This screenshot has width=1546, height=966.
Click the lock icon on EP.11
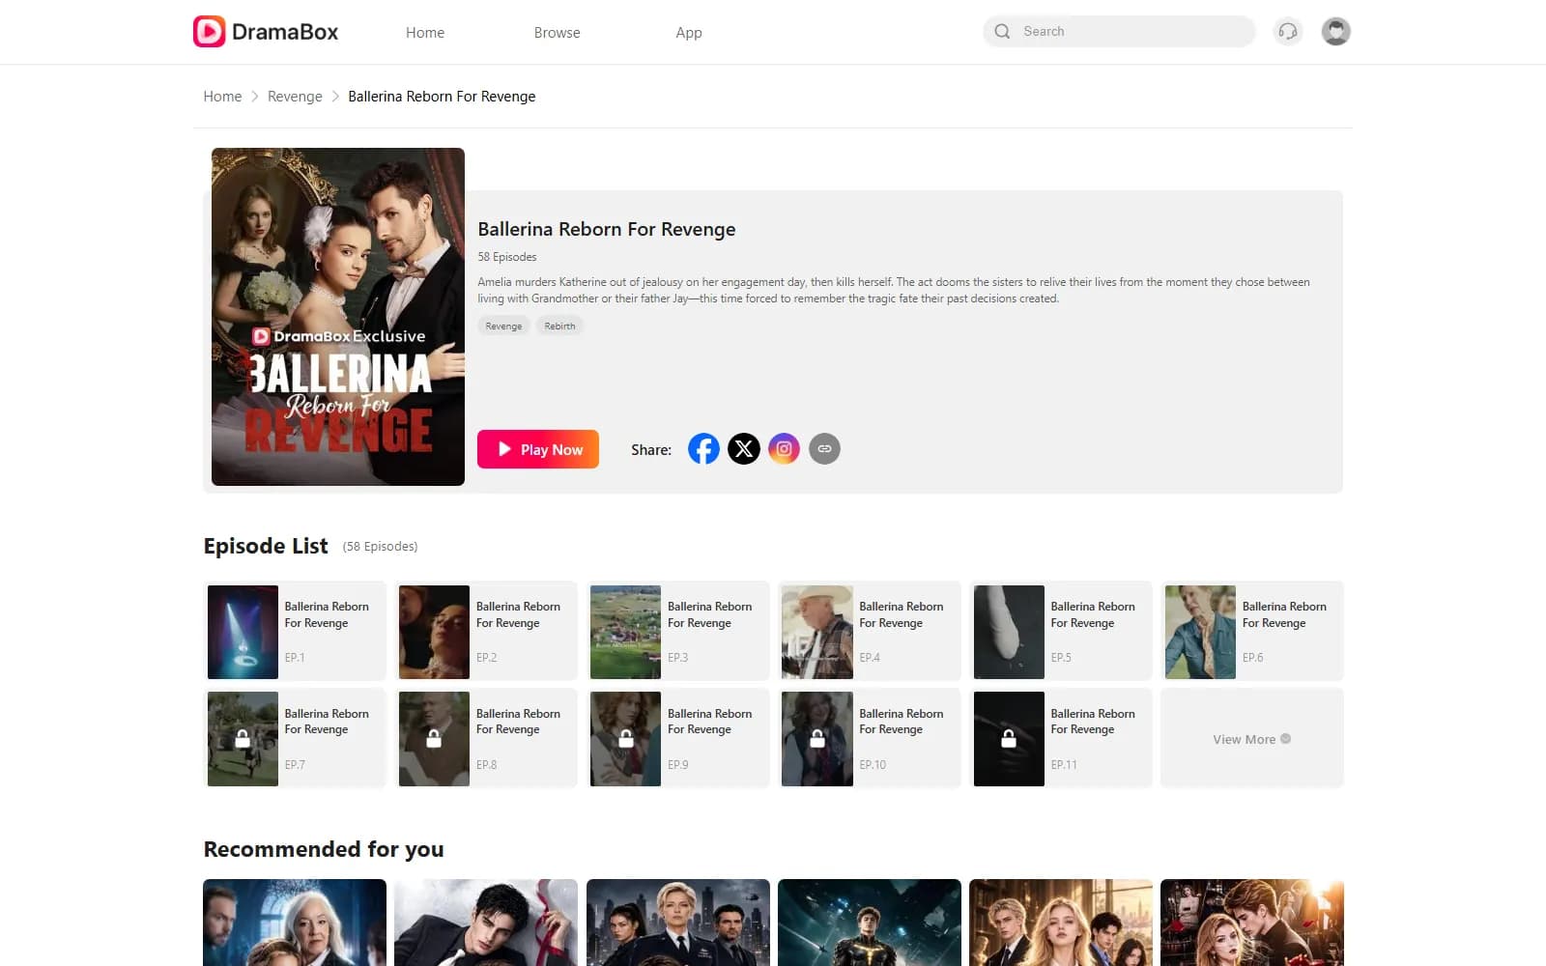point(1009,739)
